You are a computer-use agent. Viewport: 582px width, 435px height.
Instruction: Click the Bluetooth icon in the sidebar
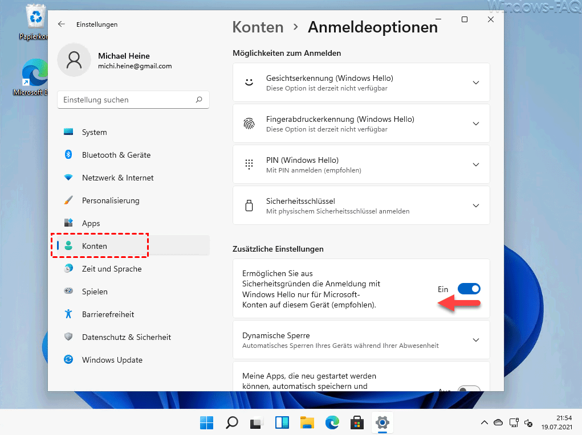[68, 154]
